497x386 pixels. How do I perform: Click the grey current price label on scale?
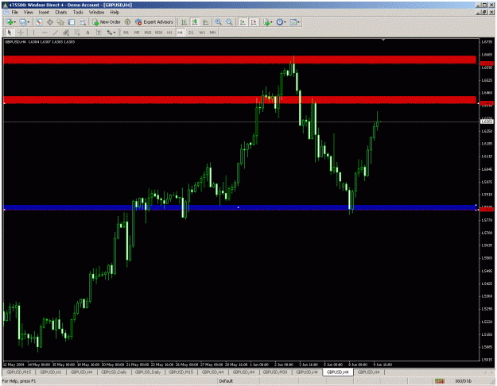coord(487,122)
